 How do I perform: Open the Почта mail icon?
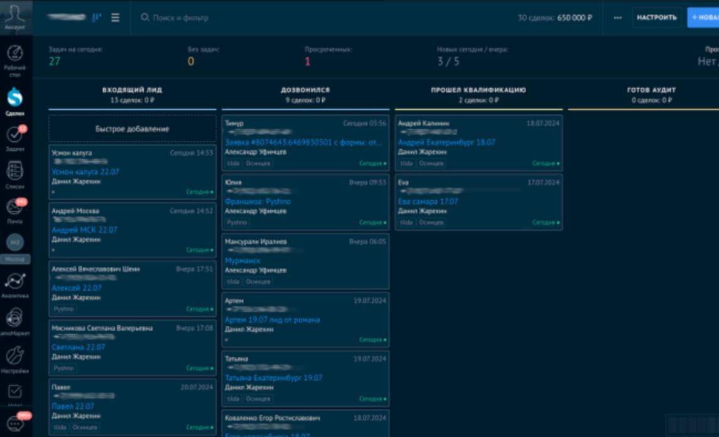click(14, 207)
